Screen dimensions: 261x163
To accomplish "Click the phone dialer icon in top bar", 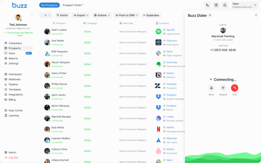I will [207, 5].
